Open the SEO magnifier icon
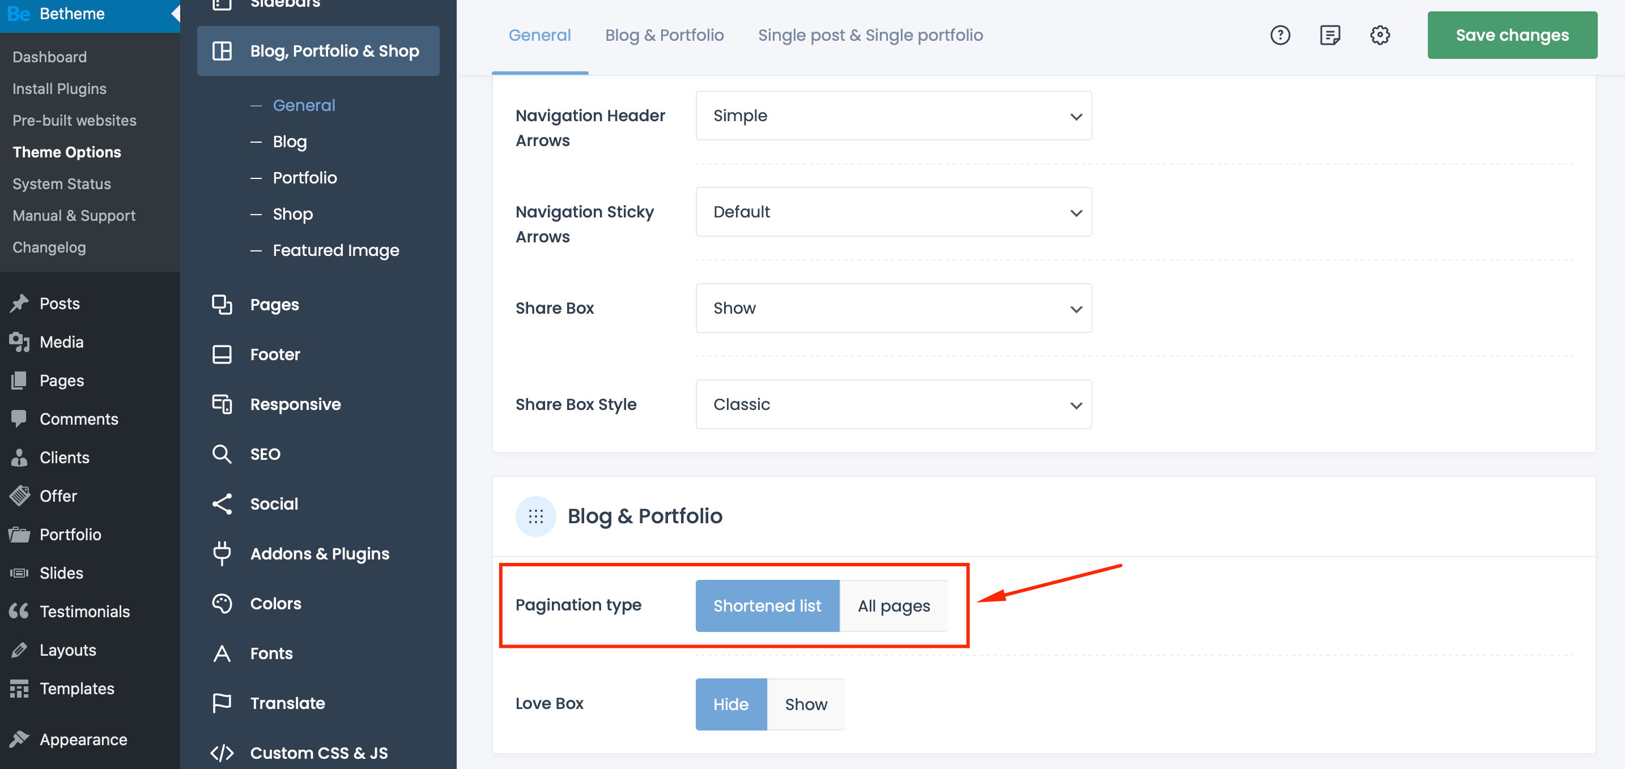Viewport: 1625px width, 769px height. [222, 454]
